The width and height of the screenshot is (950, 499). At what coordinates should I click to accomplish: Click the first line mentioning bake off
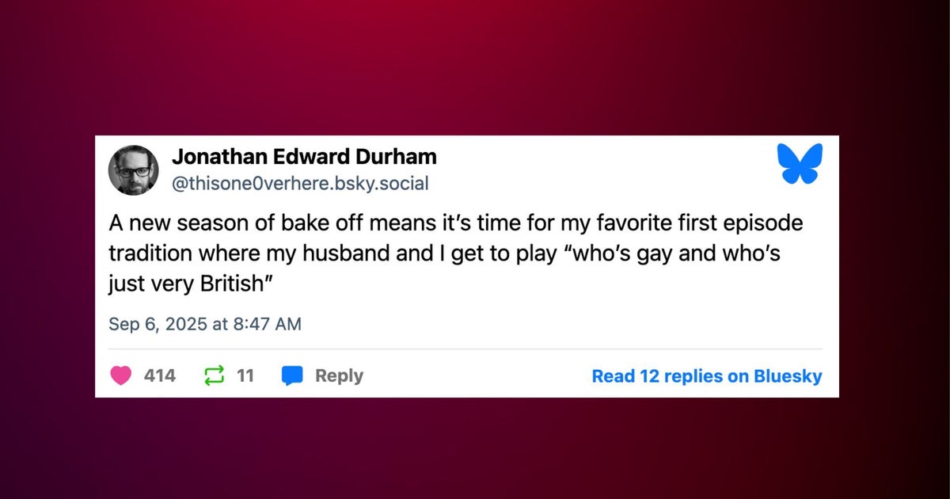[x=455, y=223]
